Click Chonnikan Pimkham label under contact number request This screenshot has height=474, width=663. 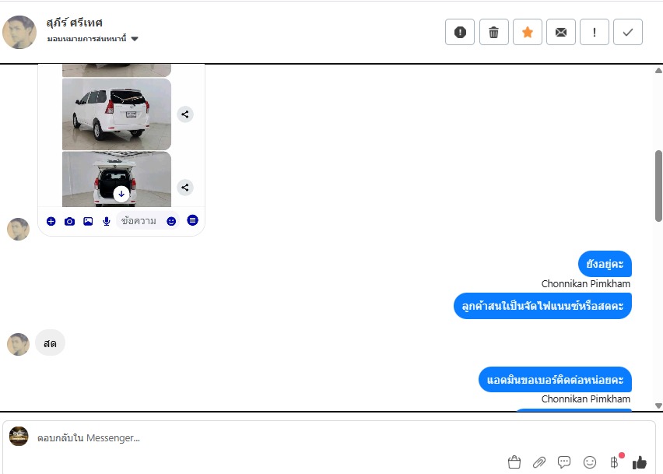586,399
